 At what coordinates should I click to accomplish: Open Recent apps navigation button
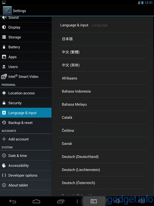pos(61,201)
